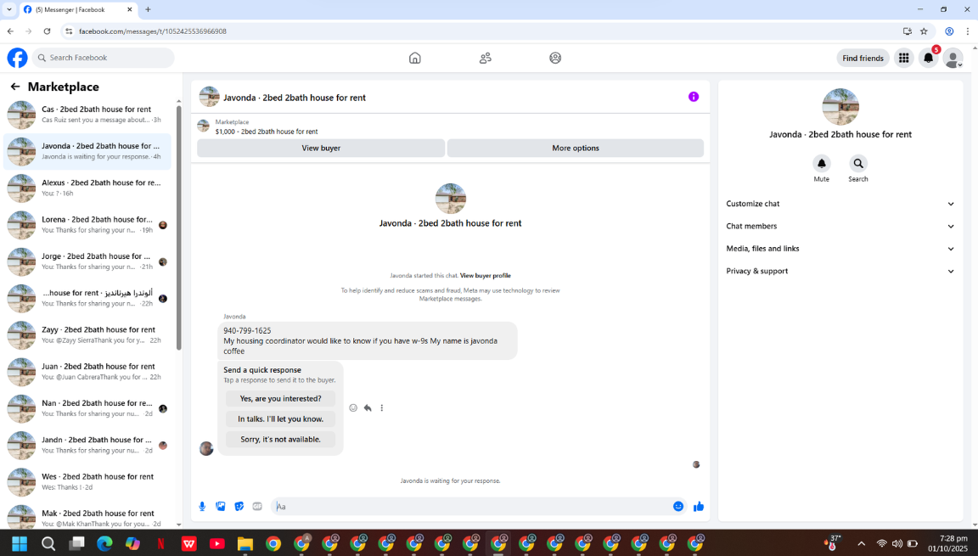Viewport: 978px width, 556px height.
Task: Open the Zayy 2bed 2bath conversation
Action: point(87,335)
